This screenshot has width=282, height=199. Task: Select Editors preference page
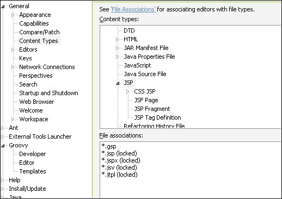(x=28, y=49)
